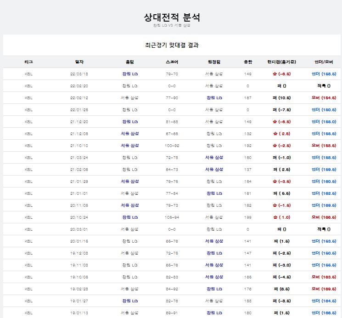Click the 리그 column header
This screenshot has width=342, height=318.
coord(28,62)
